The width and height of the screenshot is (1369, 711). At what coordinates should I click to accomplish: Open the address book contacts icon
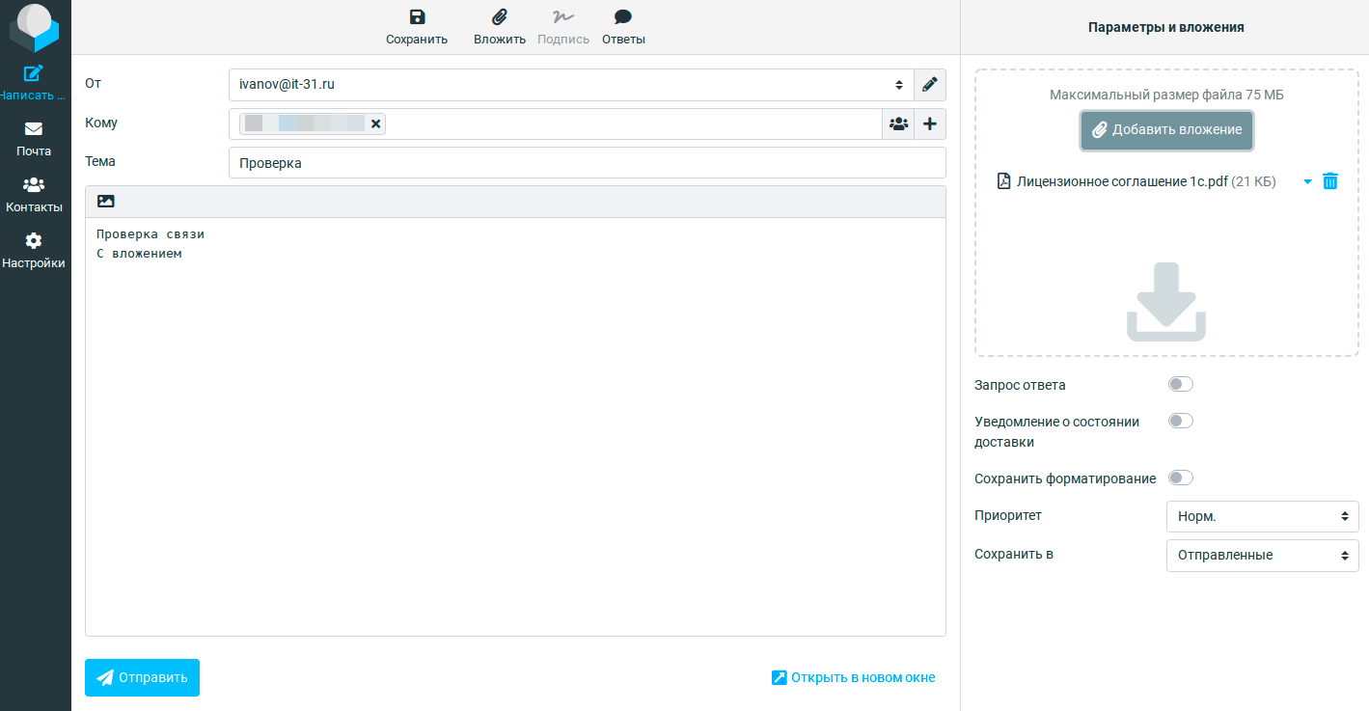coord(898,123)
